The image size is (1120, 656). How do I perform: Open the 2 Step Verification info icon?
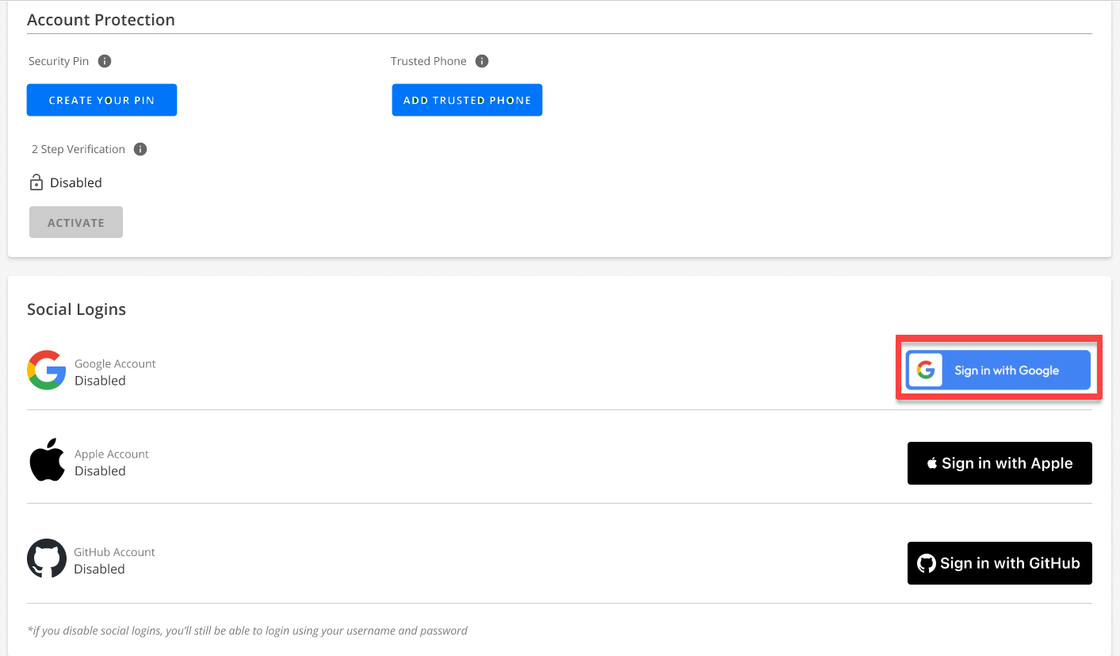[140, 148]
